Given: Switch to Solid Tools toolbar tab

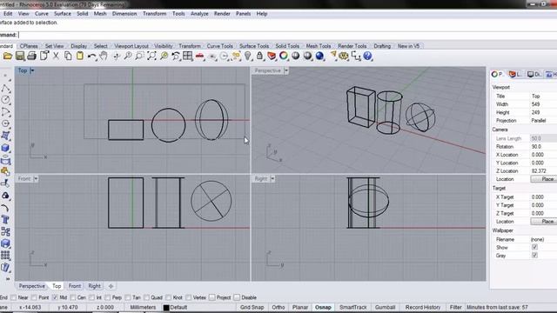Looking at the screenshot, I should pyautogui.click(x=287, y=46).
